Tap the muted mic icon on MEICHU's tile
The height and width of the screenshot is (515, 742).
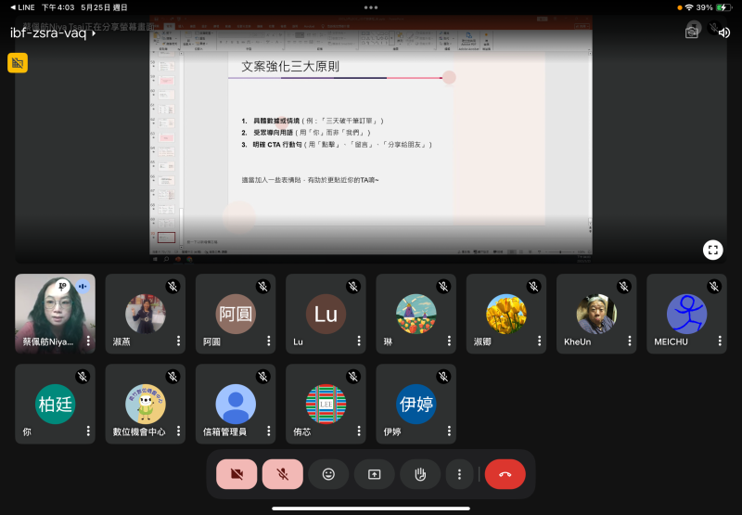click(x=714, y=287)
